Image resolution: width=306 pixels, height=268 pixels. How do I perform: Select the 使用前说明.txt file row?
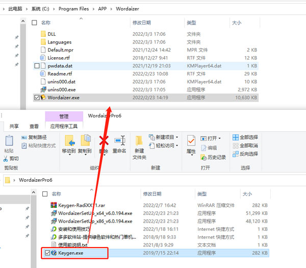(156, 245)
